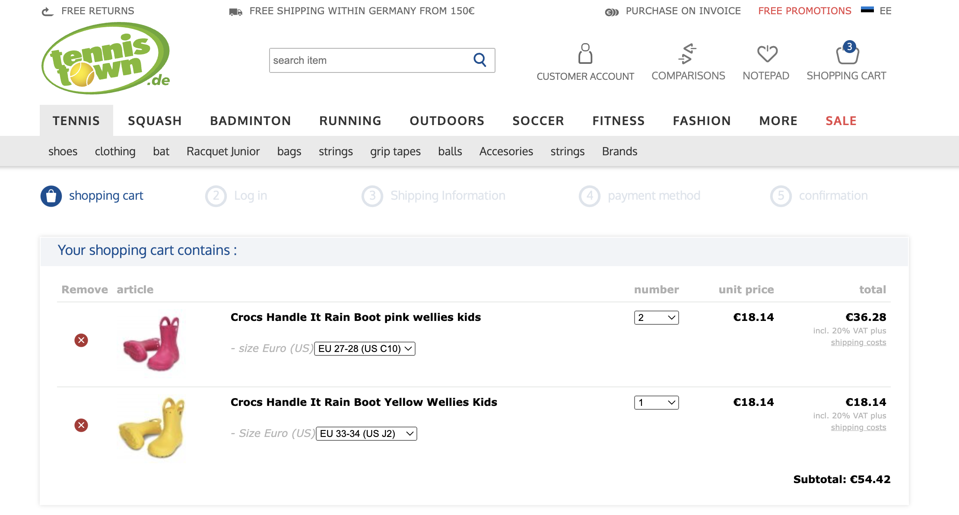This screenshot has width=959, height=515.
Task: Go to grip tapes subcategory
Action: point(395,151)
